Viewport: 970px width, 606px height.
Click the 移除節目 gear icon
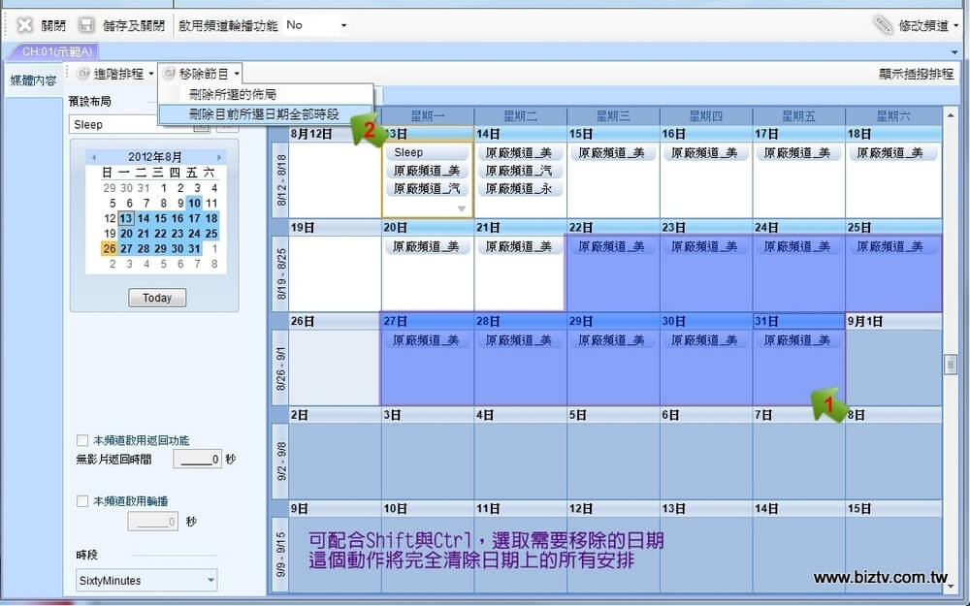(169, 74)
